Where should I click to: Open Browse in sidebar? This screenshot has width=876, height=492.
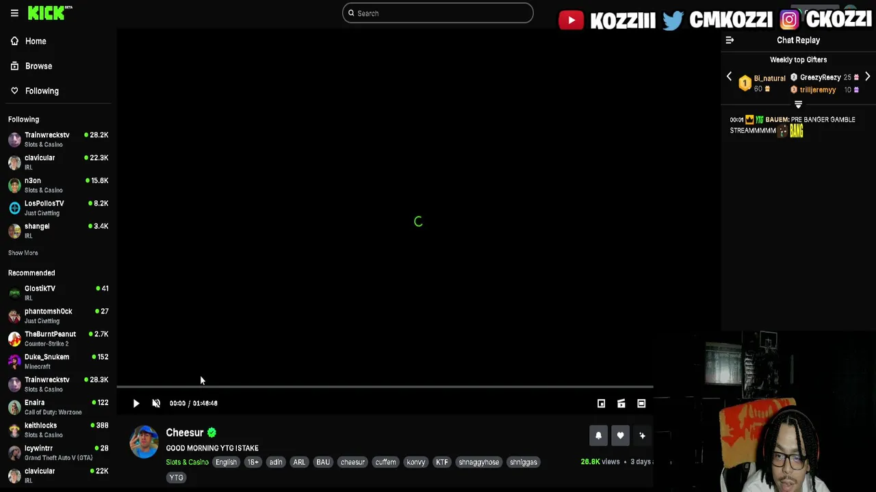(38, 66)
